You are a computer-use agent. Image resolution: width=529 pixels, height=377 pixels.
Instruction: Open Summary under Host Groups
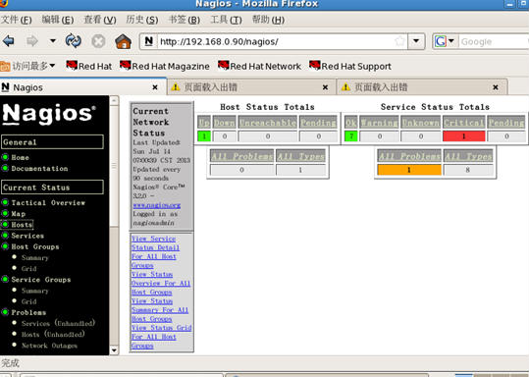[35, 258]
